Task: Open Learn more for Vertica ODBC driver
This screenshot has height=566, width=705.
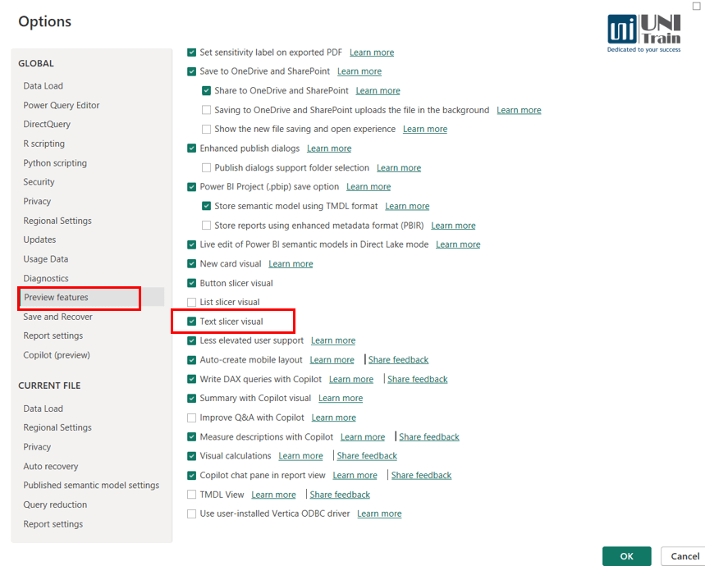Action: pos(379,514)
